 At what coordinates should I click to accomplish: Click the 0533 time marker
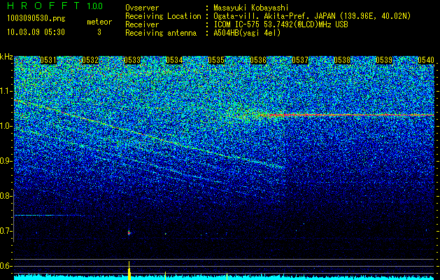(x=132, y=60)
